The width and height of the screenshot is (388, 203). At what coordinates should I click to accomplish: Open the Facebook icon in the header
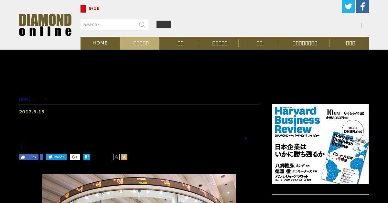click(362, 6)
